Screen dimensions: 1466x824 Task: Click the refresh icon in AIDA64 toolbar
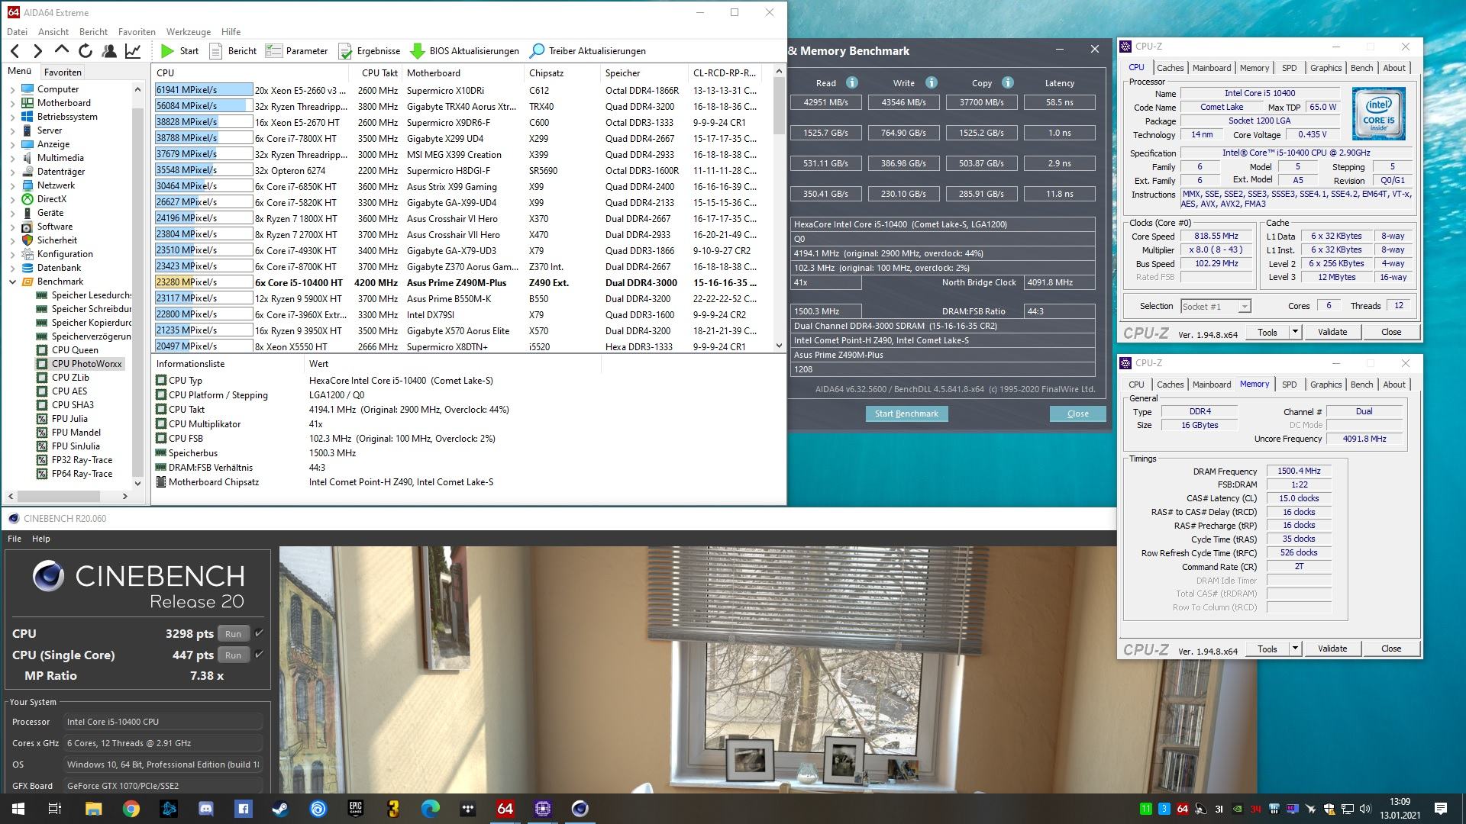[86, 51]
